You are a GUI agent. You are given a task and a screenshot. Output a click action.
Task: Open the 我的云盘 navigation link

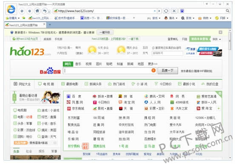pos(210,84)
